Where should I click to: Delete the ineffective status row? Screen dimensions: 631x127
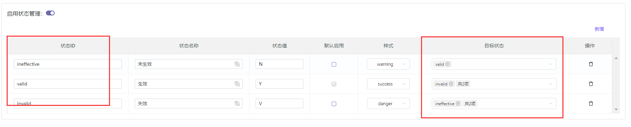591,64
